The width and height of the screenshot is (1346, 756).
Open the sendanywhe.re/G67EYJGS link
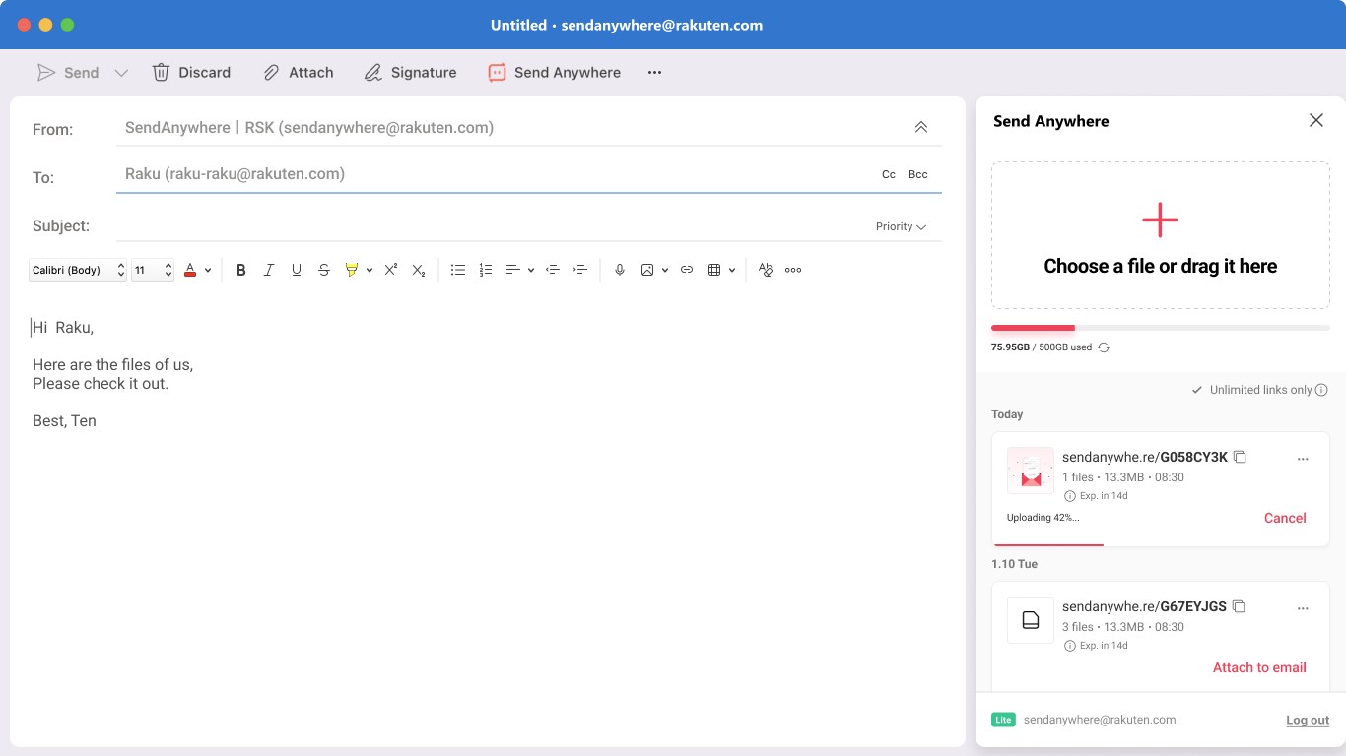pos(1144,606)
